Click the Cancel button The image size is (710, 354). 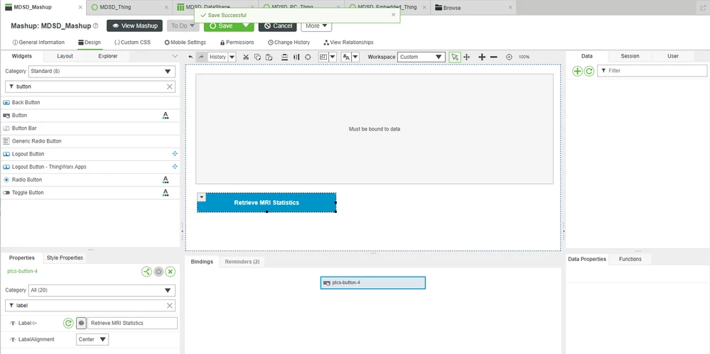coord(278,26)
